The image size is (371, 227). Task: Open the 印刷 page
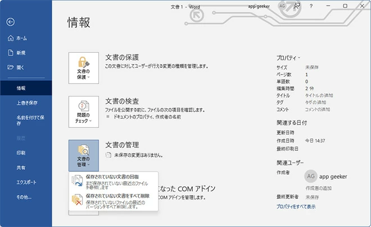pos(21,152)
